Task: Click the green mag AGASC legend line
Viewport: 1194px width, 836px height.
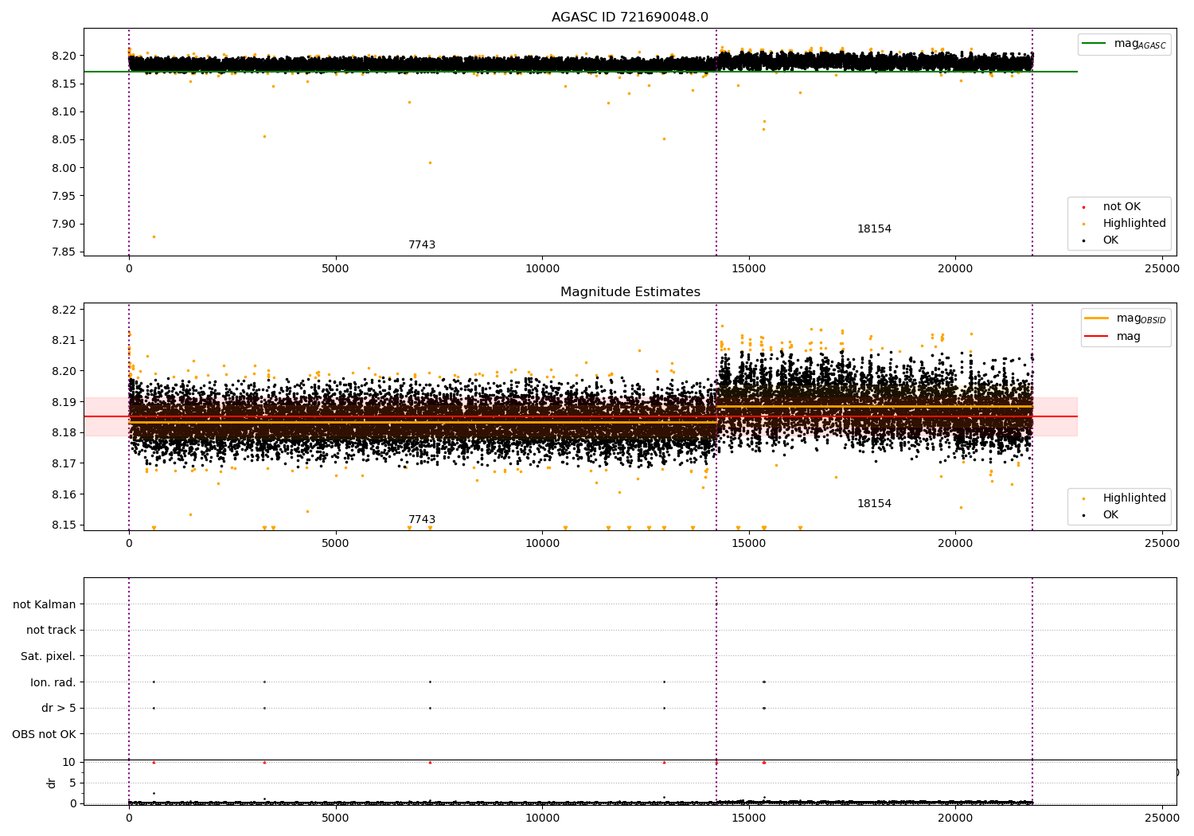Action: (1095, 44)
